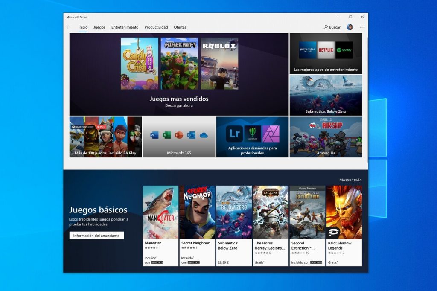Click the Mostrar todo link
This screenshot has height=291, width=437.
[x=350, y=180]
